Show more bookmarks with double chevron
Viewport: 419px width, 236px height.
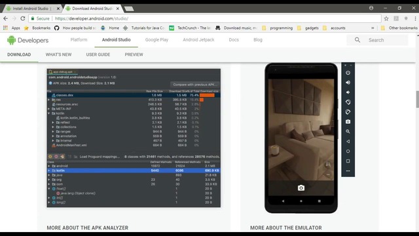coord(373,28)
